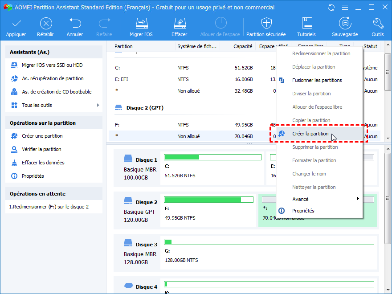Click Vérifier la partition in sidebar
This screenshot has width=392, height=294.
(41, 149)
